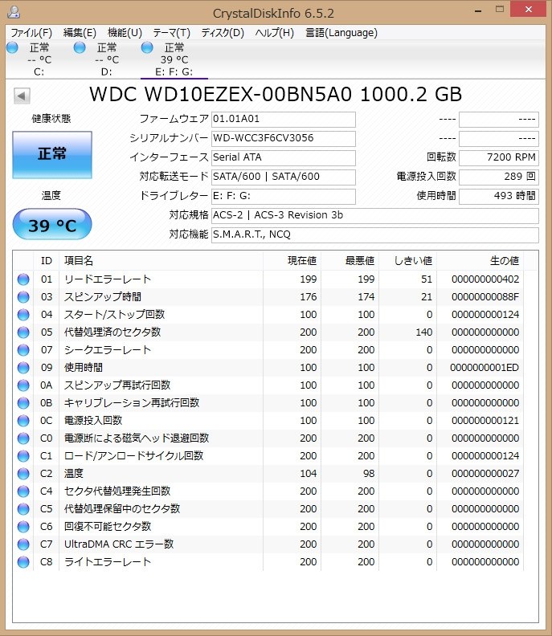552x636 pixels.
Task: Click the transfer mode field SATA/600 | SATA/600
Action: (x=284, y=177)
